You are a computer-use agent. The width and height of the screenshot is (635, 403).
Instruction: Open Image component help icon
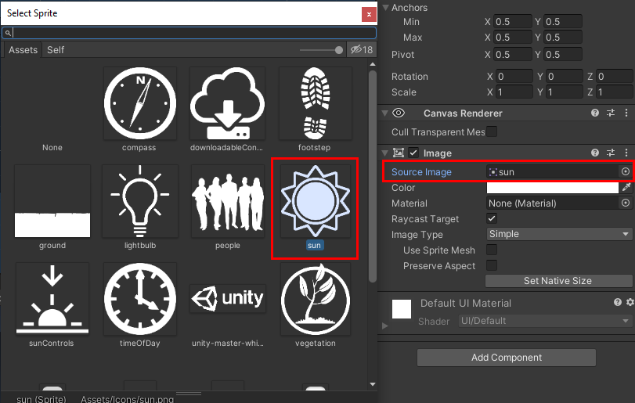pos(595,153)
